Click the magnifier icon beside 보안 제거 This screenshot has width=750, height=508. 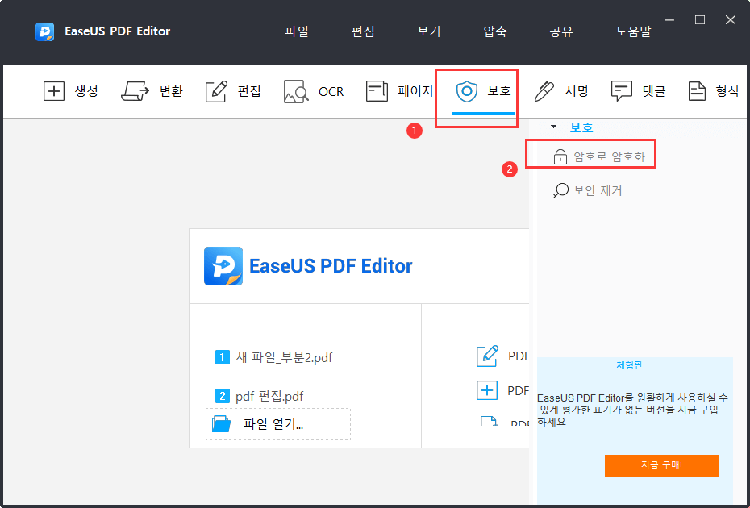(560, 190)
